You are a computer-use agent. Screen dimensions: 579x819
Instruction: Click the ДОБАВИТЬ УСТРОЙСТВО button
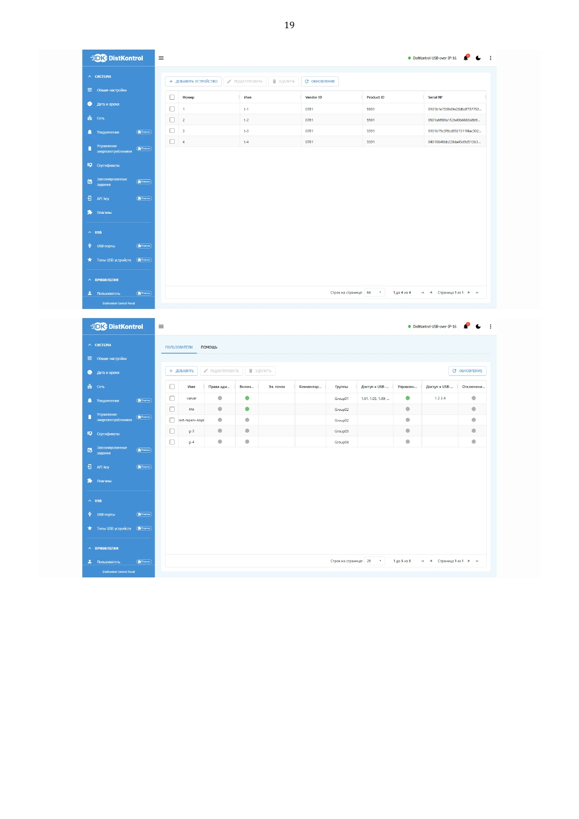coord(193,81)
